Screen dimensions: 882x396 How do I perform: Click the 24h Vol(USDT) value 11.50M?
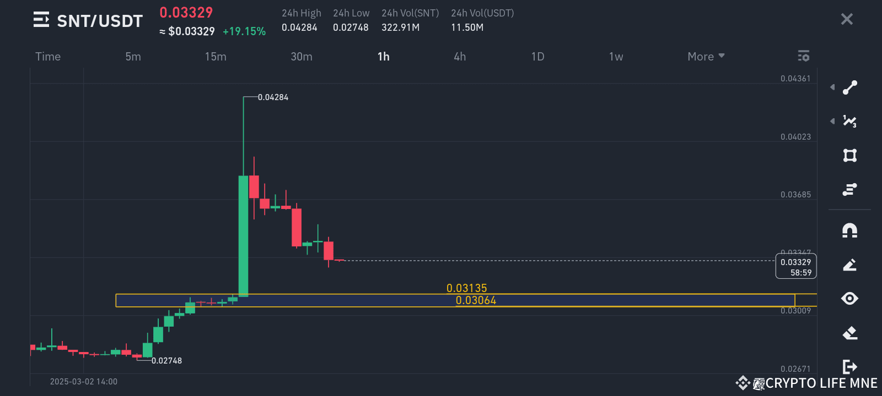[467, 28]
